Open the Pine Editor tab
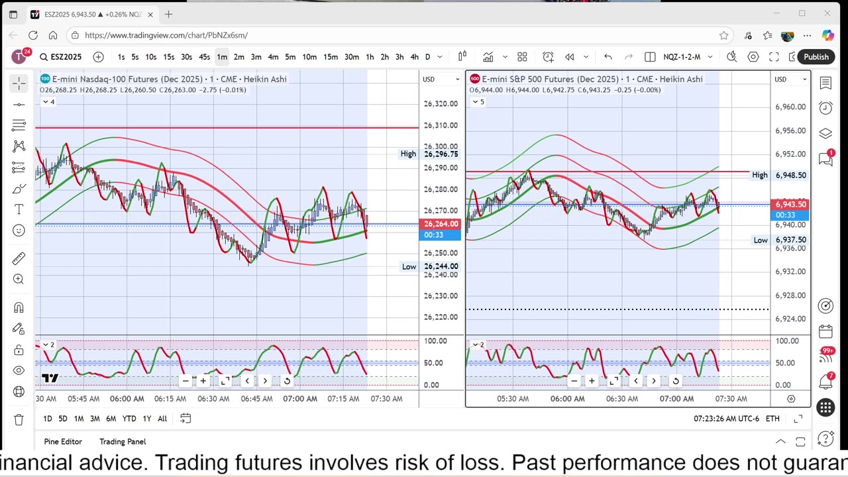 pyautogui.click(x=63, y=442)
